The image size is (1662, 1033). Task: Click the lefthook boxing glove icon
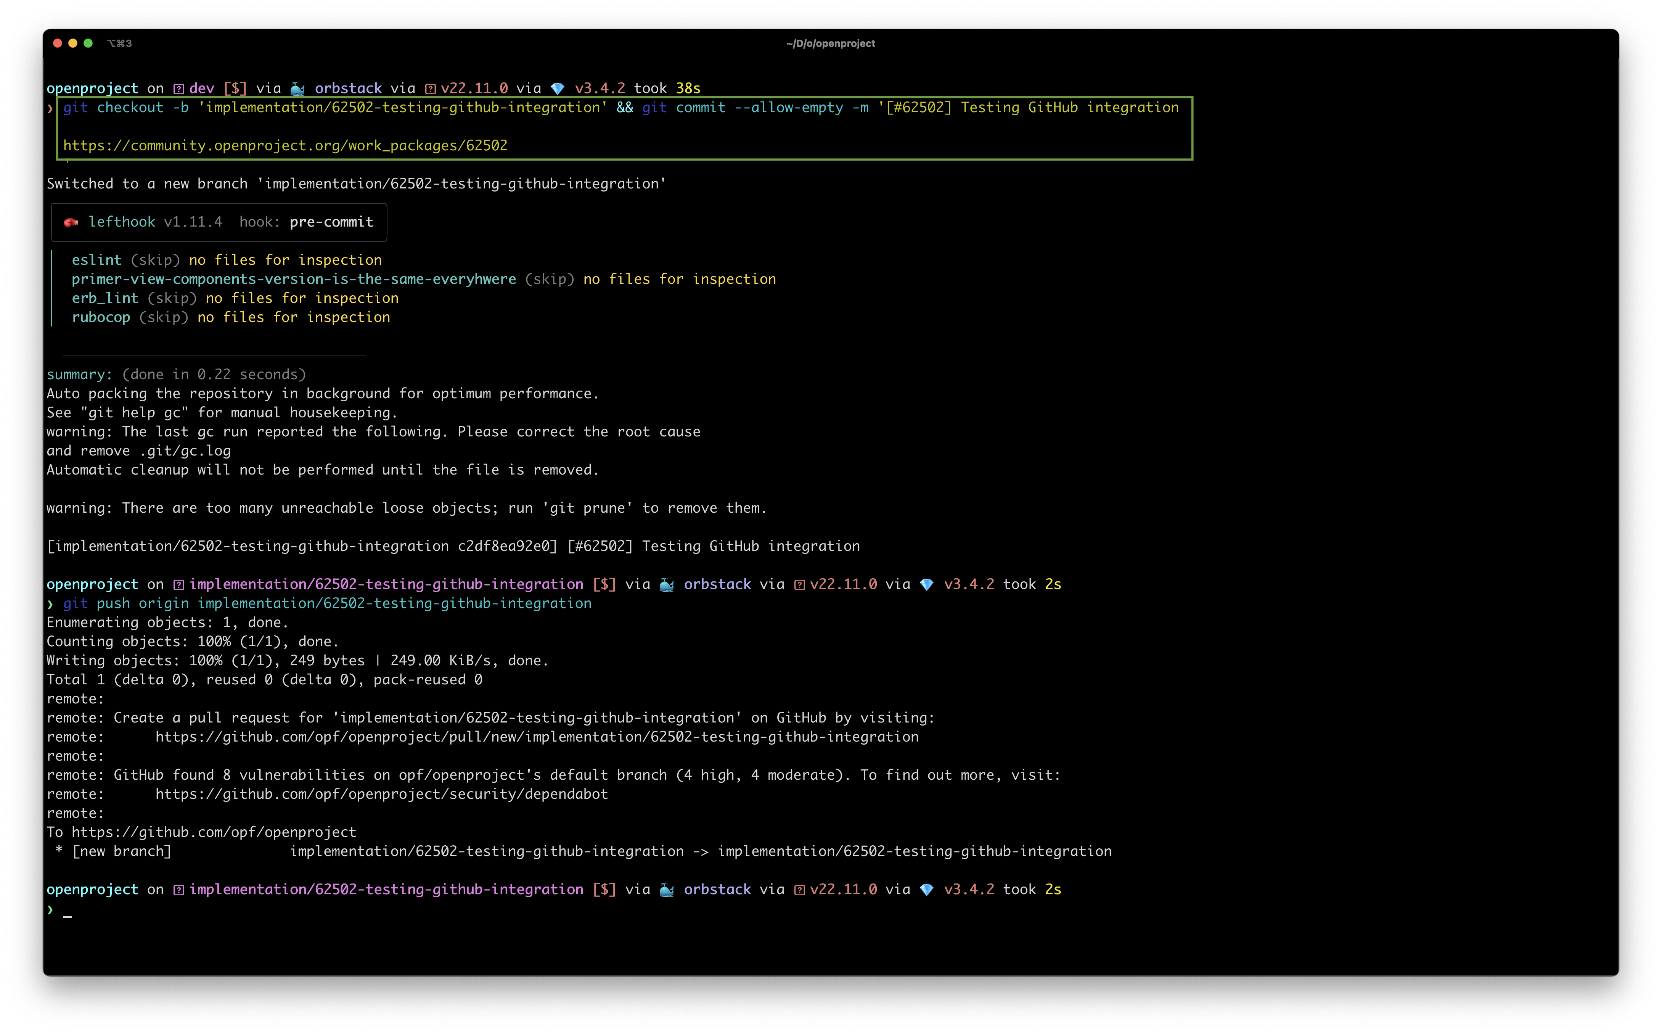click(71, 222)
